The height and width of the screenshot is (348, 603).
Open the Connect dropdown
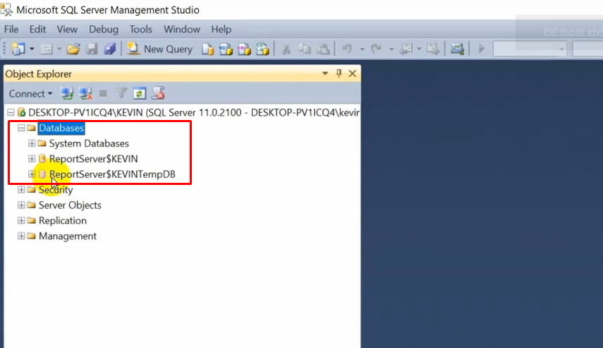pos(30,94)
